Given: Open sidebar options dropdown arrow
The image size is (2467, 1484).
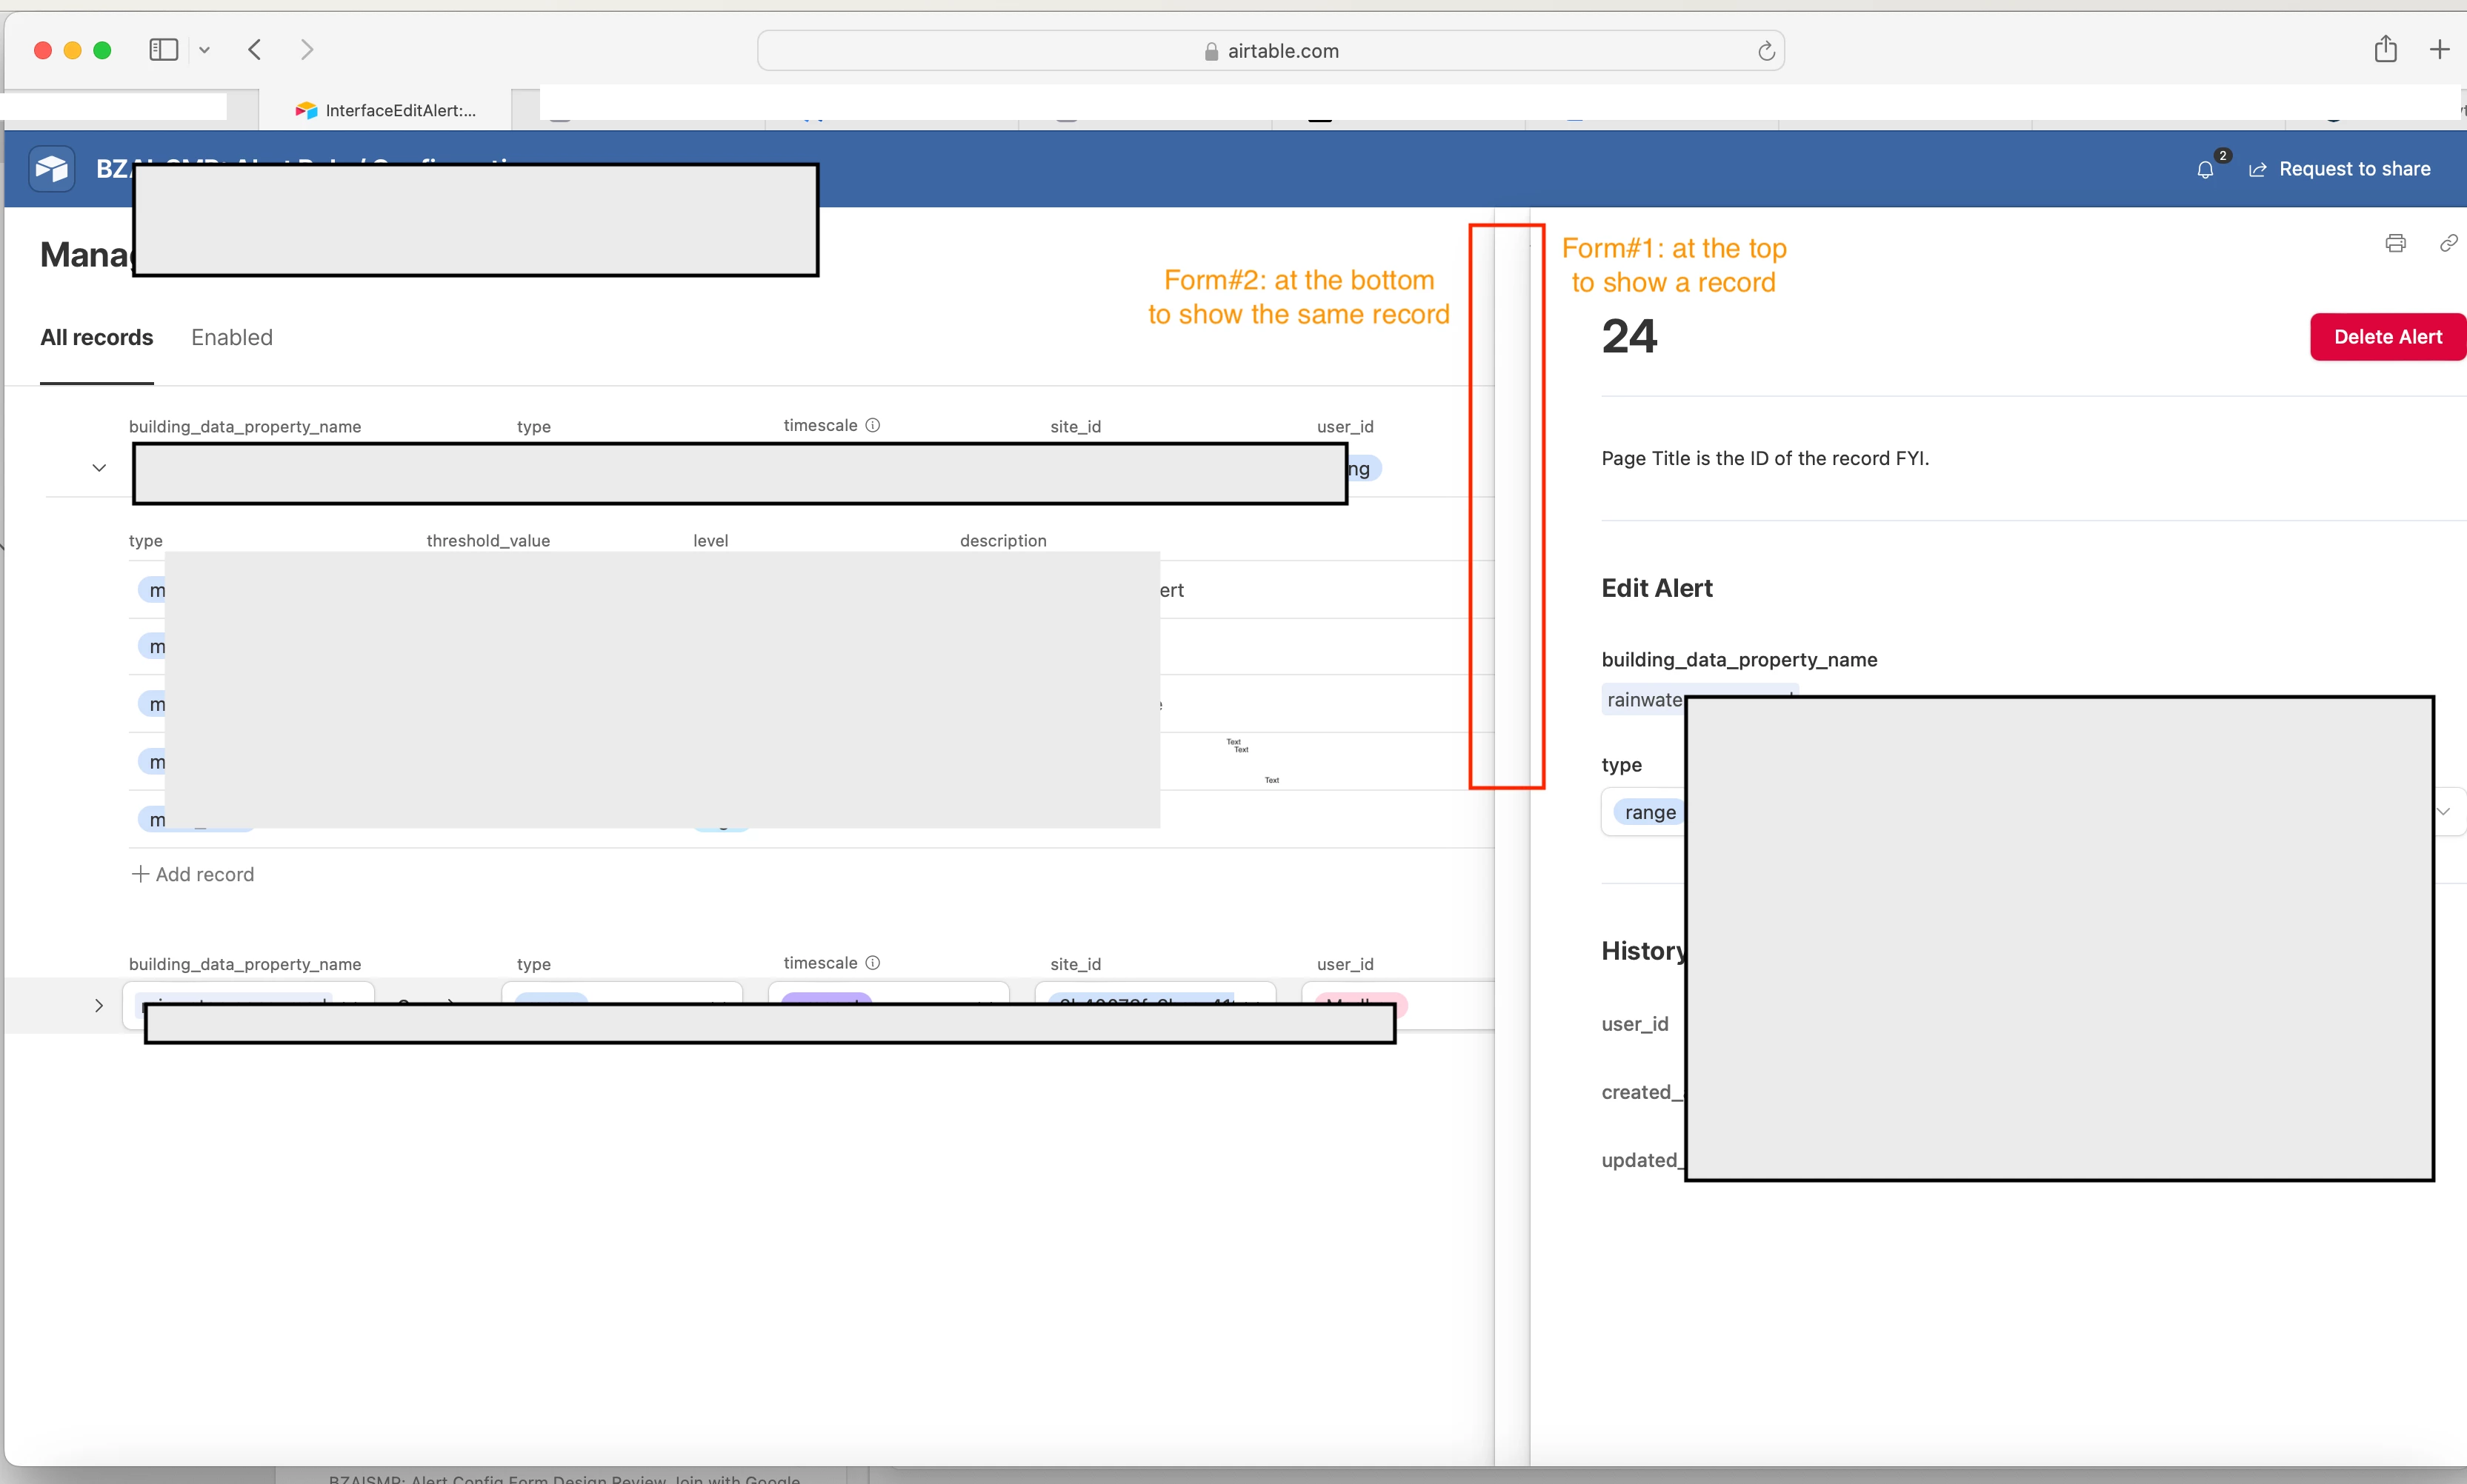Looking at the screenshot, I should (204, 50).
